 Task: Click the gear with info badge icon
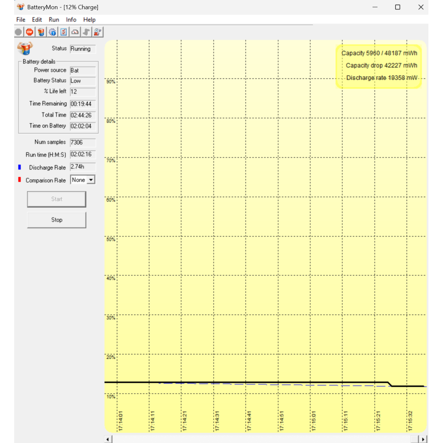coord(52,32)
